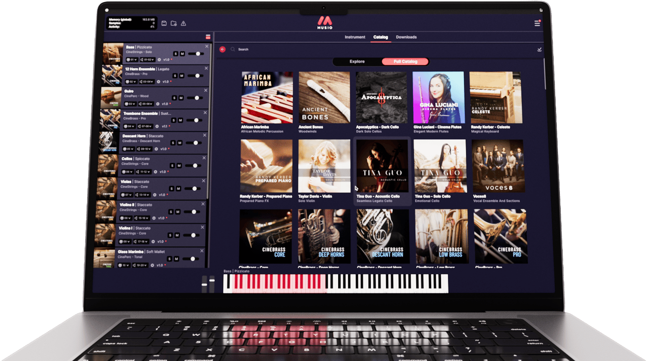This screenshot has height=361, width=647.
Task: Click the "Randy Kerber - Celeste" title
Action: (x=490, y=127)
